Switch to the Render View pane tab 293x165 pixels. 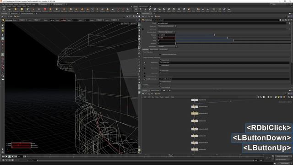click(14, 13)
